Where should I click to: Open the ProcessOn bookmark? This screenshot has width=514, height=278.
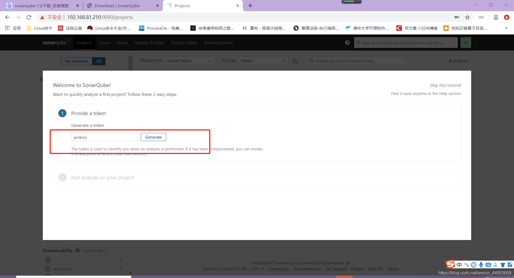pos(161,28)
